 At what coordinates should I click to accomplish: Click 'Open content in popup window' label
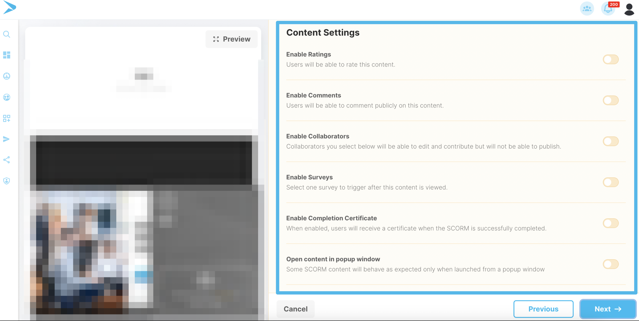pos(333,259)
